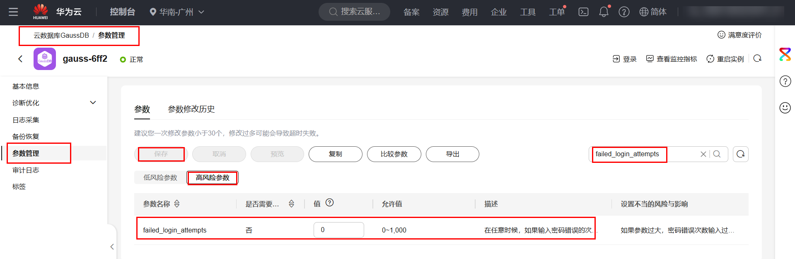
Task: Click the top 搜索云服务 search box
Action: [x=355, y=12]
